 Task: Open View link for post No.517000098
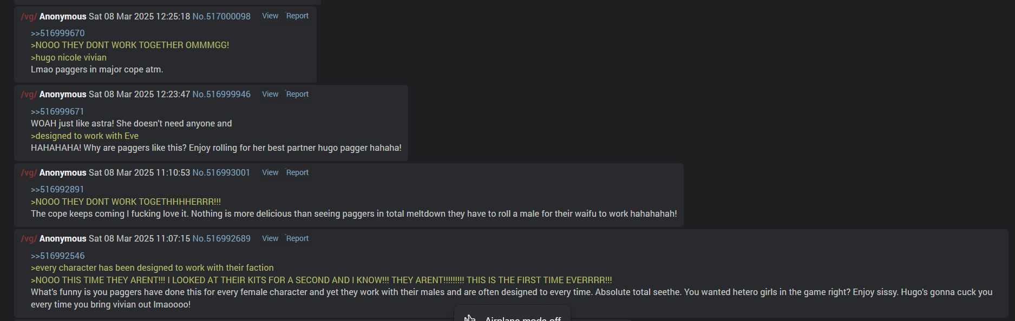tap(270, 16)
